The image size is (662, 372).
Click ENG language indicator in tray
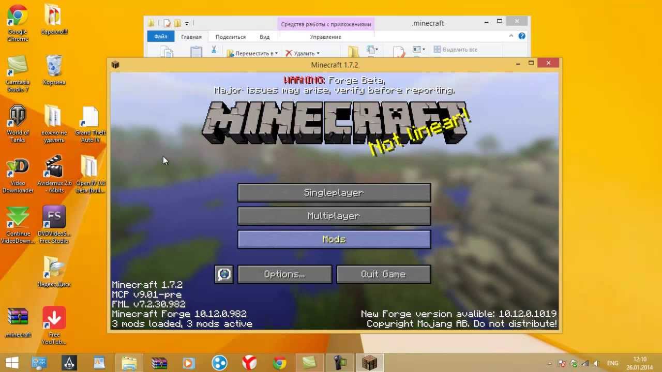point(612,363)
